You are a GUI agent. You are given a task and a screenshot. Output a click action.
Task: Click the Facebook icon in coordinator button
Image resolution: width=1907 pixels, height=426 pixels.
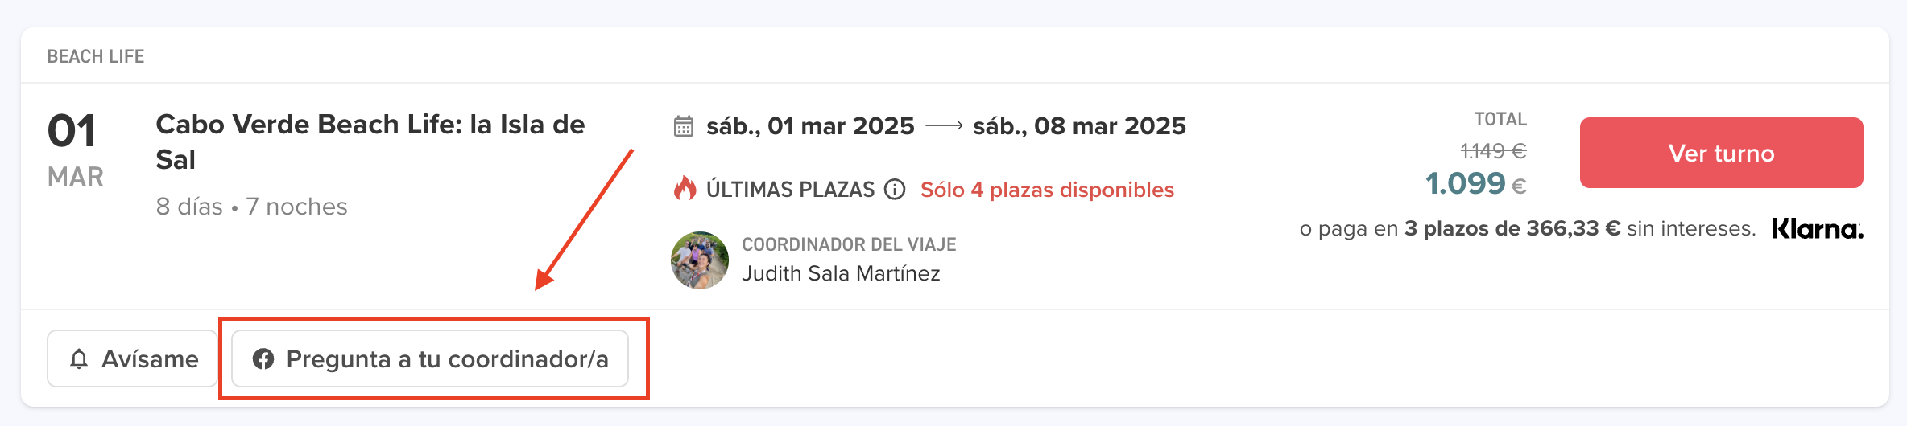pyautogui.click(x=263, y=358)
